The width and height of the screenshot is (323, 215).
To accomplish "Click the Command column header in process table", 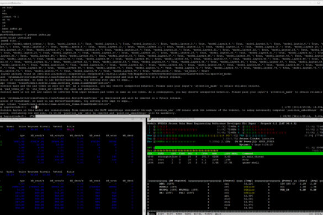I will point(247,154).
